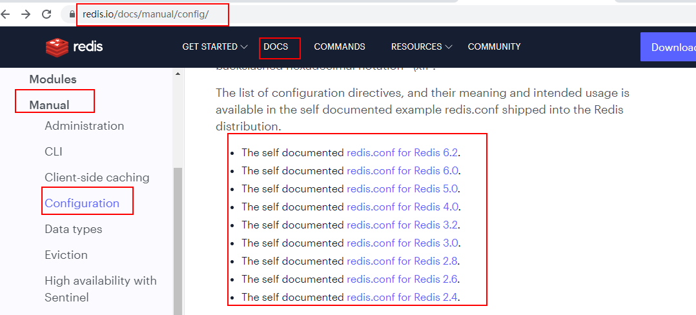Open Configuration in the sidebar
This screenshot has height=315, width=696.
pos(82,203)
